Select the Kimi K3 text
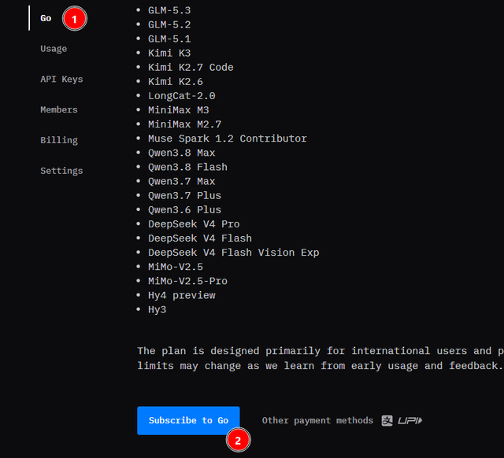Viewport: 504px width, 458px height. pyautogui.click(x=169, y=53)
